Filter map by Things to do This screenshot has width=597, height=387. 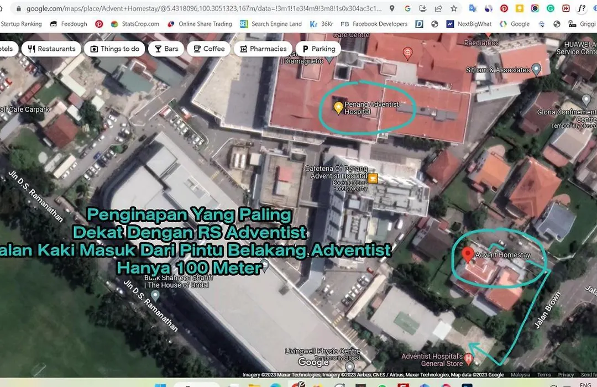114,49
